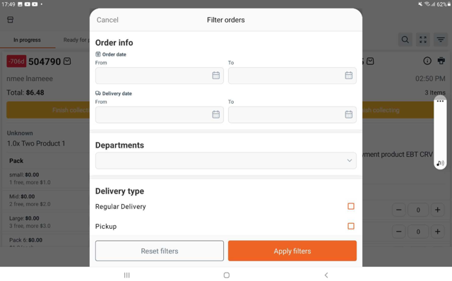Open calendar for Delivery date To
Screen dimensions: 452x281
point(348,114)
